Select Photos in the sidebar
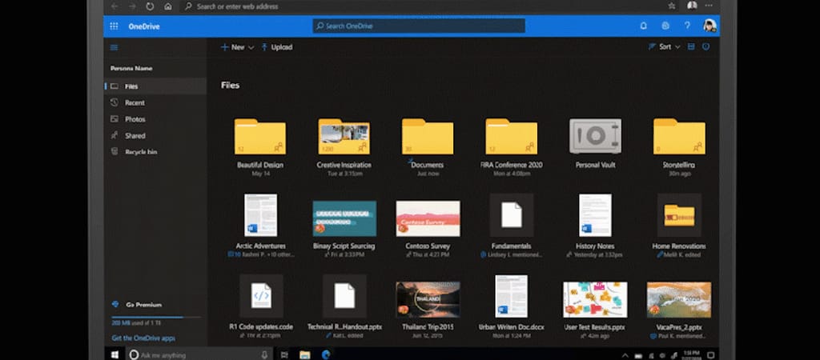 (135, 119)
